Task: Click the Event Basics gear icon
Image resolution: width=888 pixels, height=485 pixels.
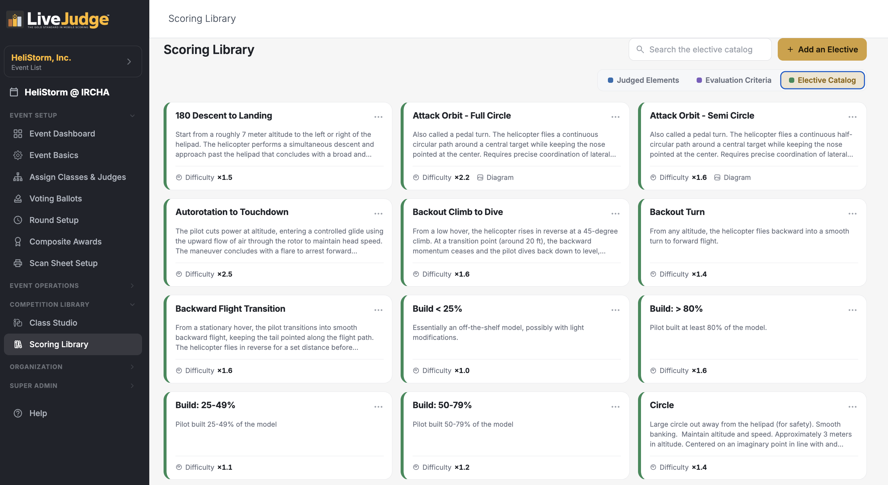Action: [18, 155]
